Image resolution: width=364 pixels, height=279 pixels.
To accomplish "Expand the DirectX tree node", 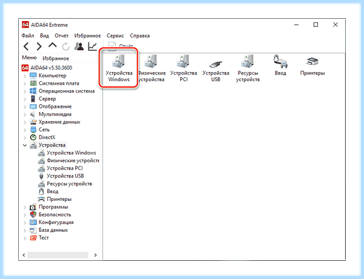I will [25, 137].
